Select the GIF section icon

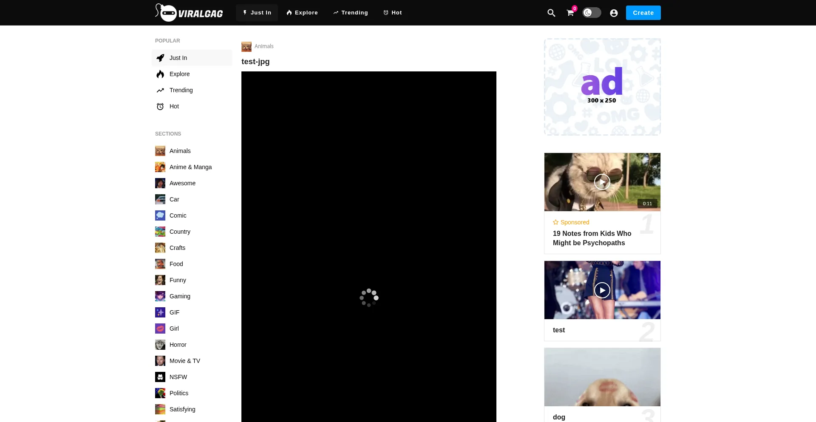[160, 312]
